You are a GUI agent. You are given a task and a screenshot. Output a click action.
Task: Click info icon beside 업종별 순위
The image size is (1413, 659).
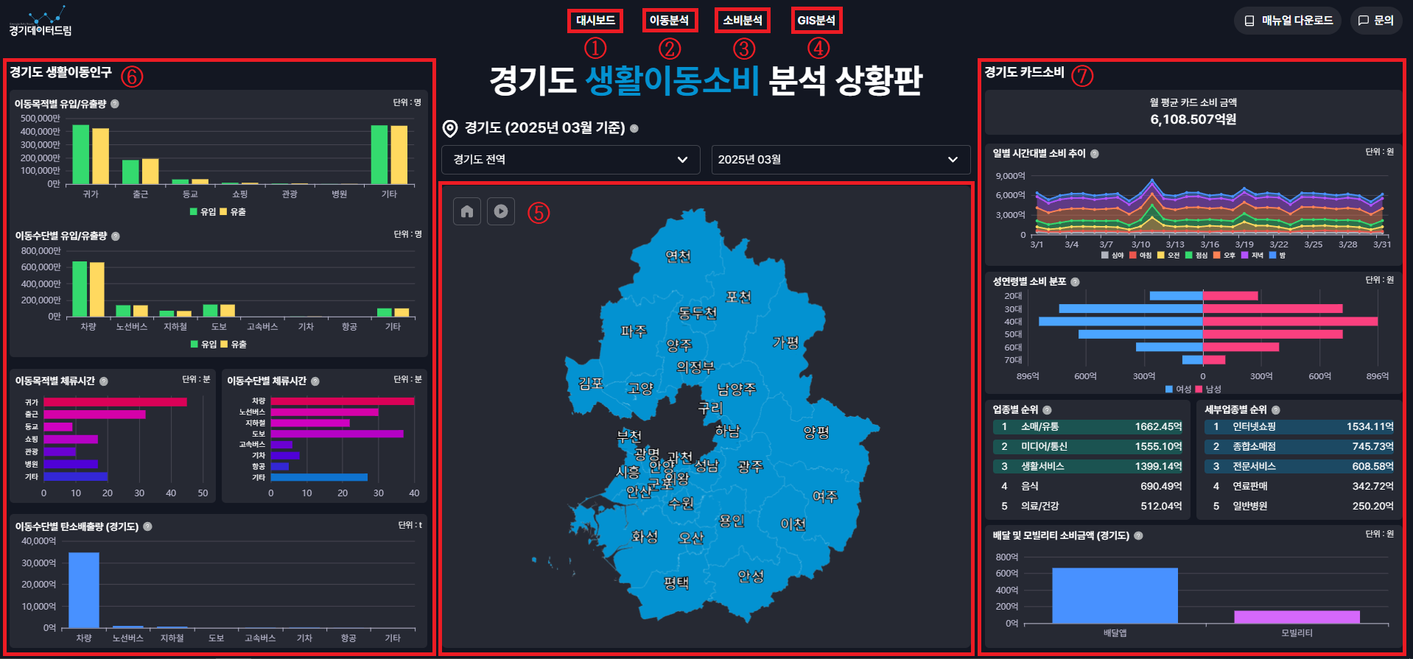(1047, 410)
